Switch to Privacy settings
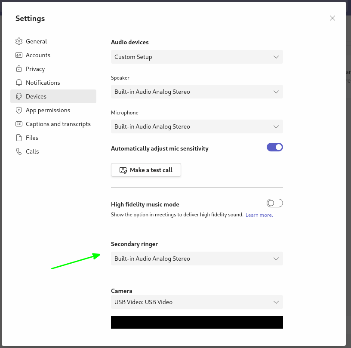This screenshot has width=351, height=348. (x=53, y=69)
